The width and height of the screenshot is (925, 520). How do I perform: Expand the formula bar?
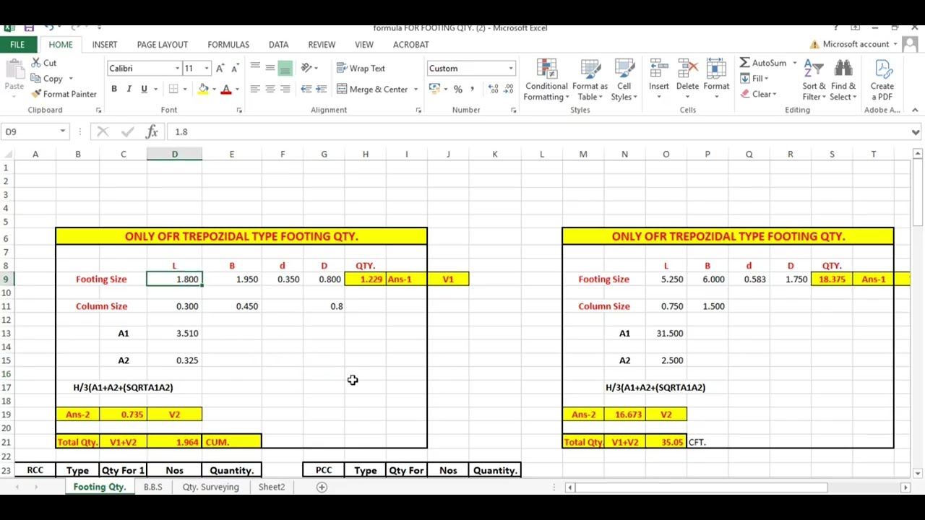point(916,132)
